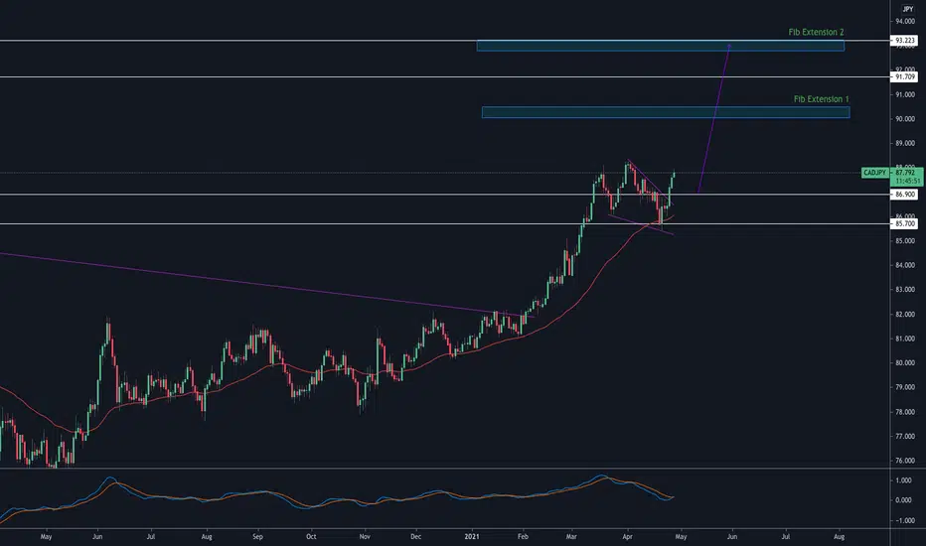Click the Fib Extension 2 text label

click(x=816, y=32)
